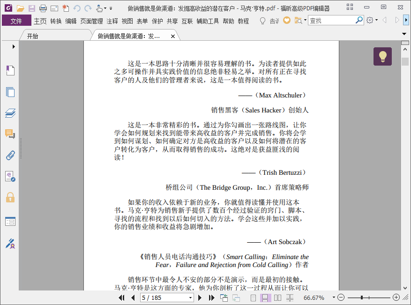Redo the last action
The image size is (411, 305).
point(88,8)
